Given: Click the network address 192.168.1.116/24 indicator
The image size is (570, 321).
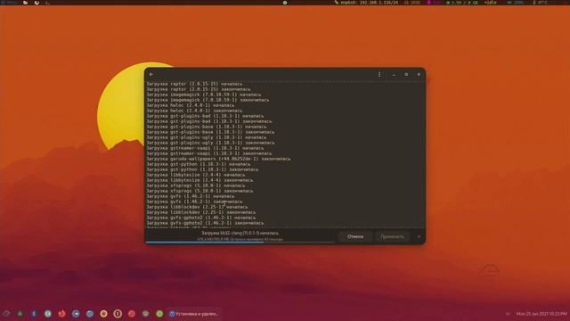Looking at the screenshot, I should point(366,2).
